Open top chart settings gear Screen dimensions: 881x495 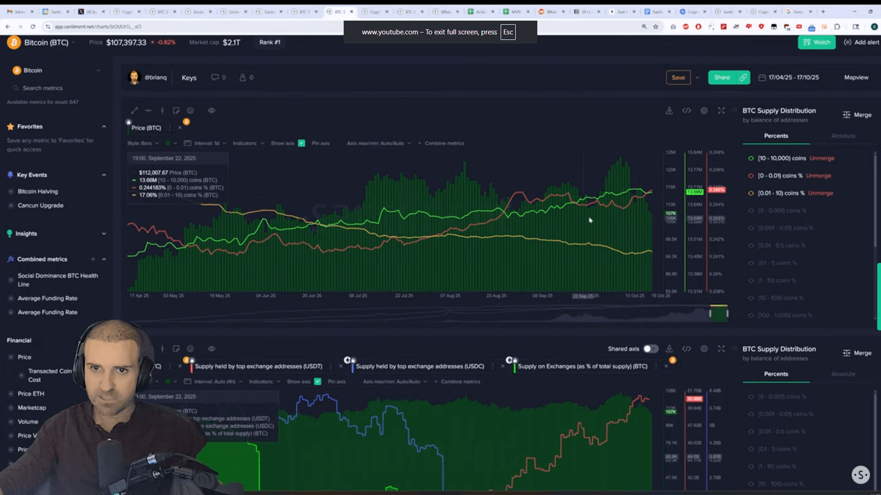704,111
